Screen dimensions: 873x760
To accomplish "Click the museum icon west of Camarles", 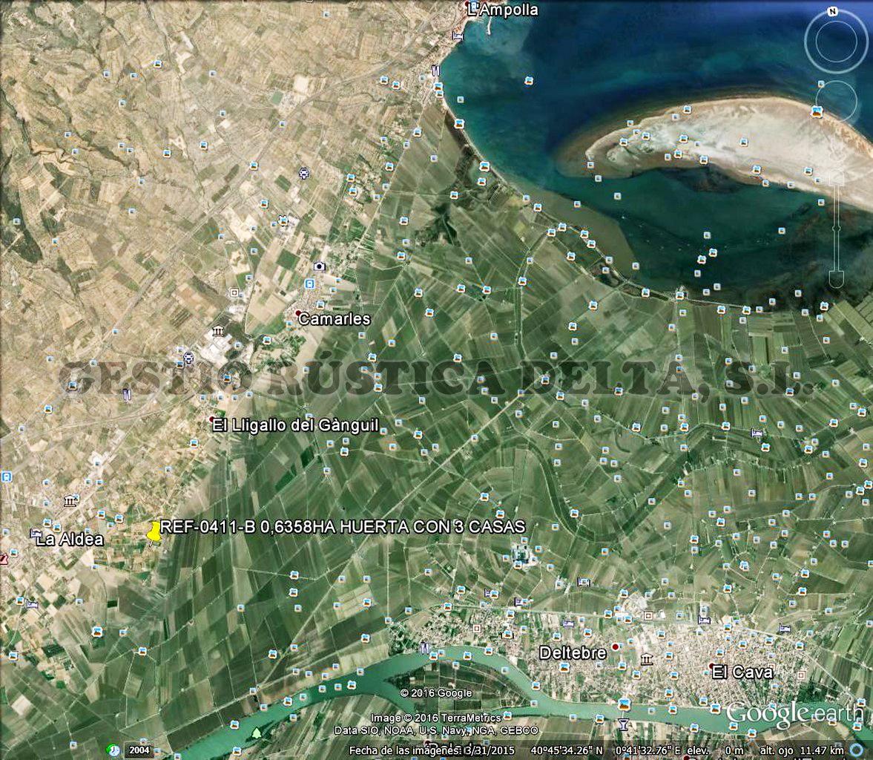I will coord(218,331).
